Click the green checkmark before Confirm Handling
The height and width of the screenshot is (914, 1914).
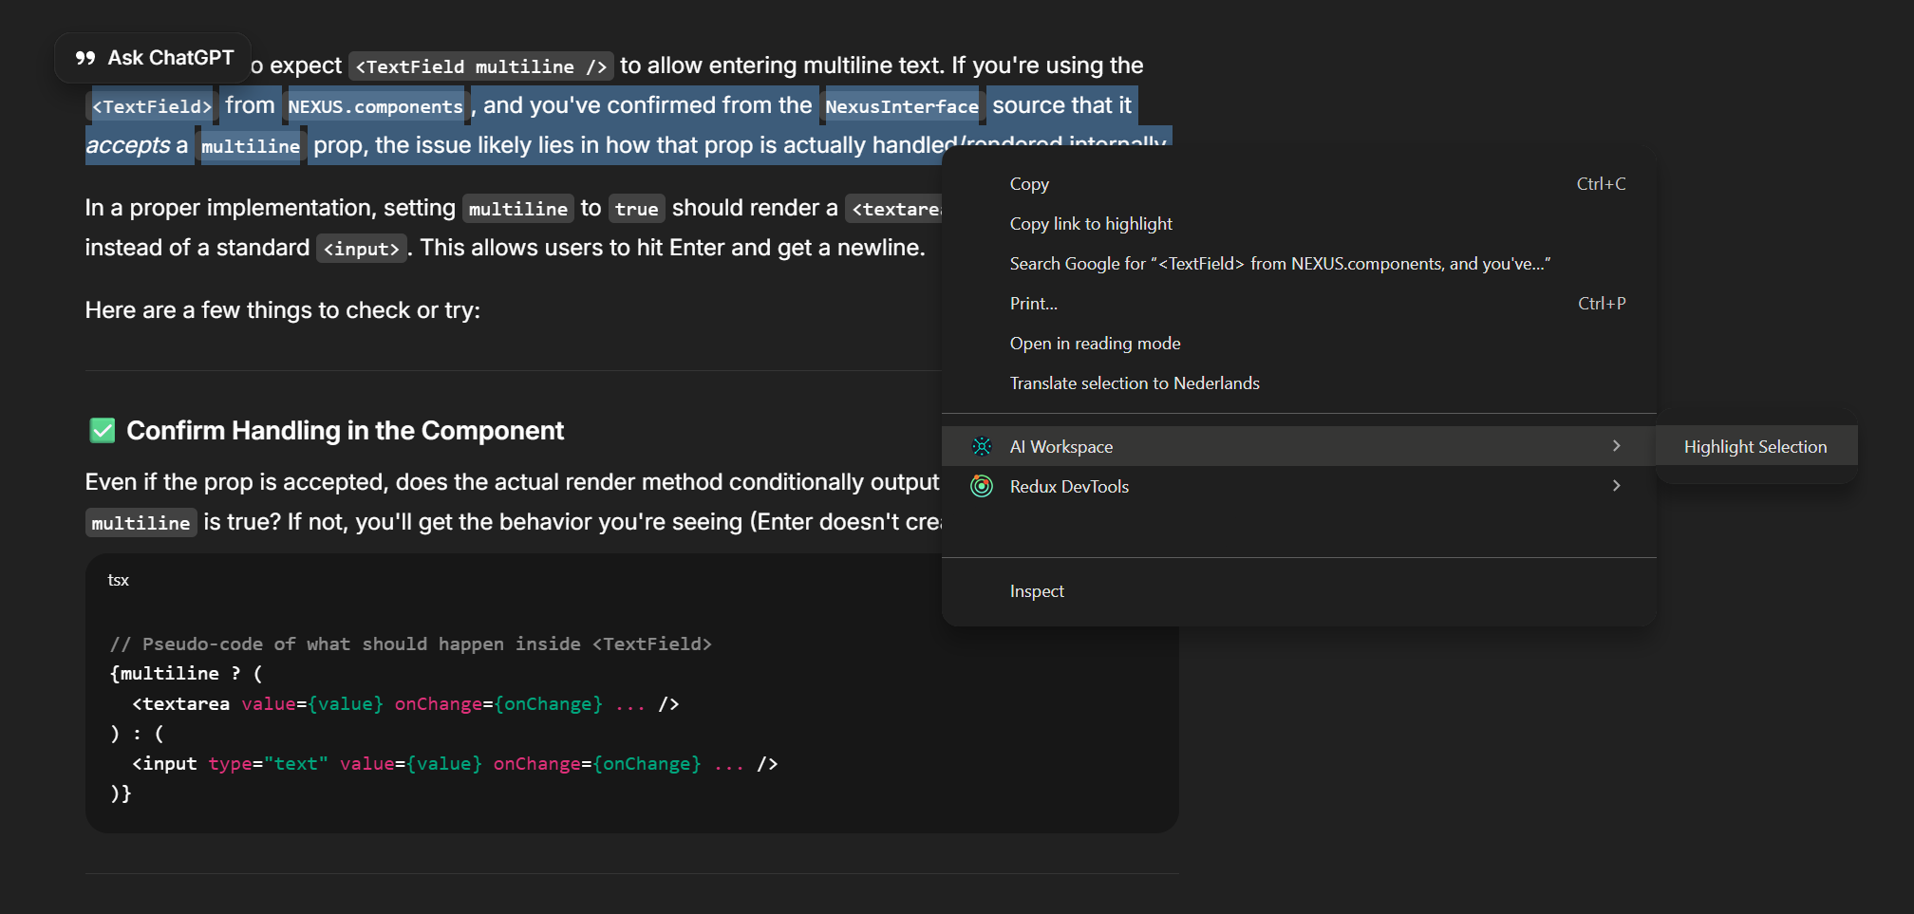(101, 430)
